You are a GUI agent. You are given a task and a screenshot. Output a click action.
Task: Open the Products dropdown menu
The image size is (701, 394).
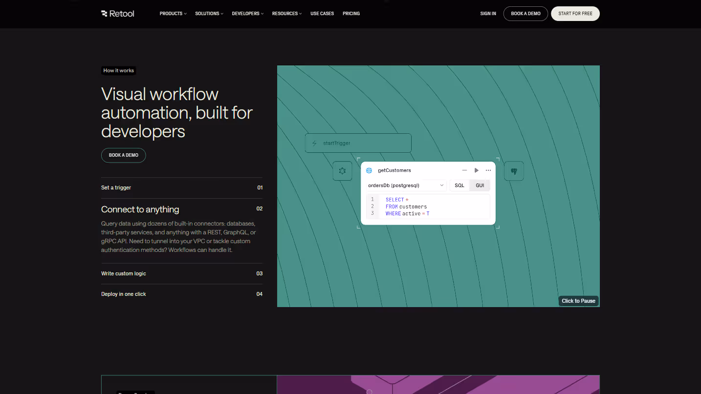[173, 14]
